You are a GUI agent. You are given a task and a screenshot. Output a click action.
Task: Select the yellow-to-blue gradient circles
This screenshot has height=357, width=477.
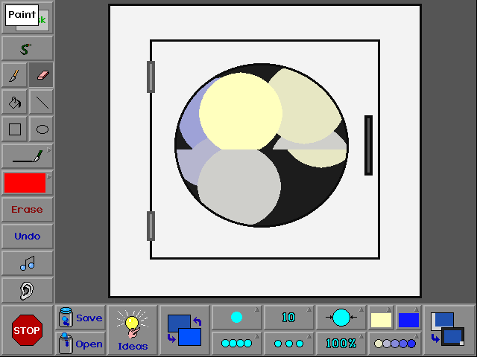(x=394, y=344)
